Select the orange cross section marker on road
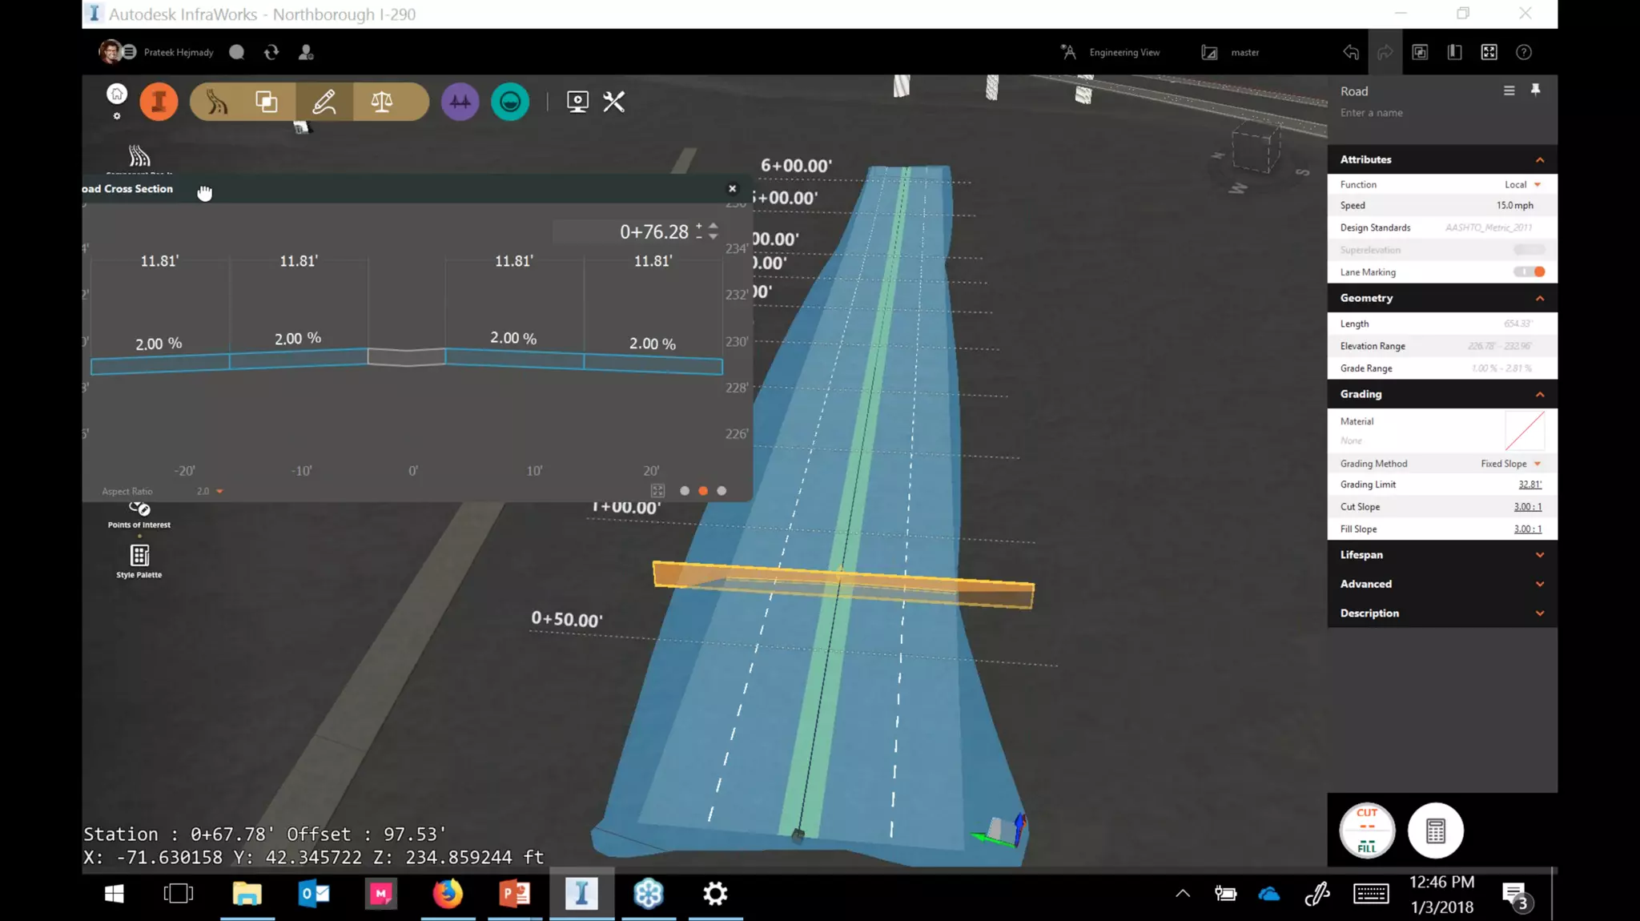Viewport: 1640px width, 921px height. click(843, 585)
